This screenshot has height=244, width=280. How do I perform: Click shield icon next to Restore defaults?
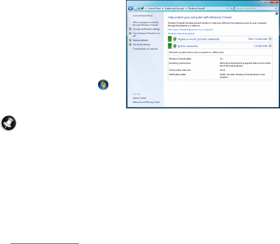(130, 40)
